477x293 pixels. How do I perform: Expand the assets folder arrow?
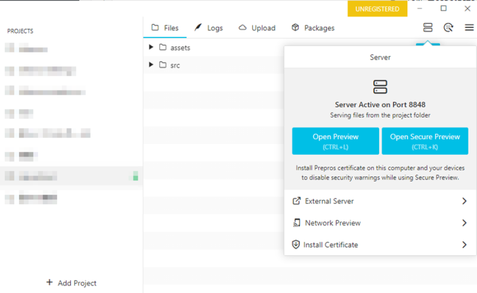point(151,48)
